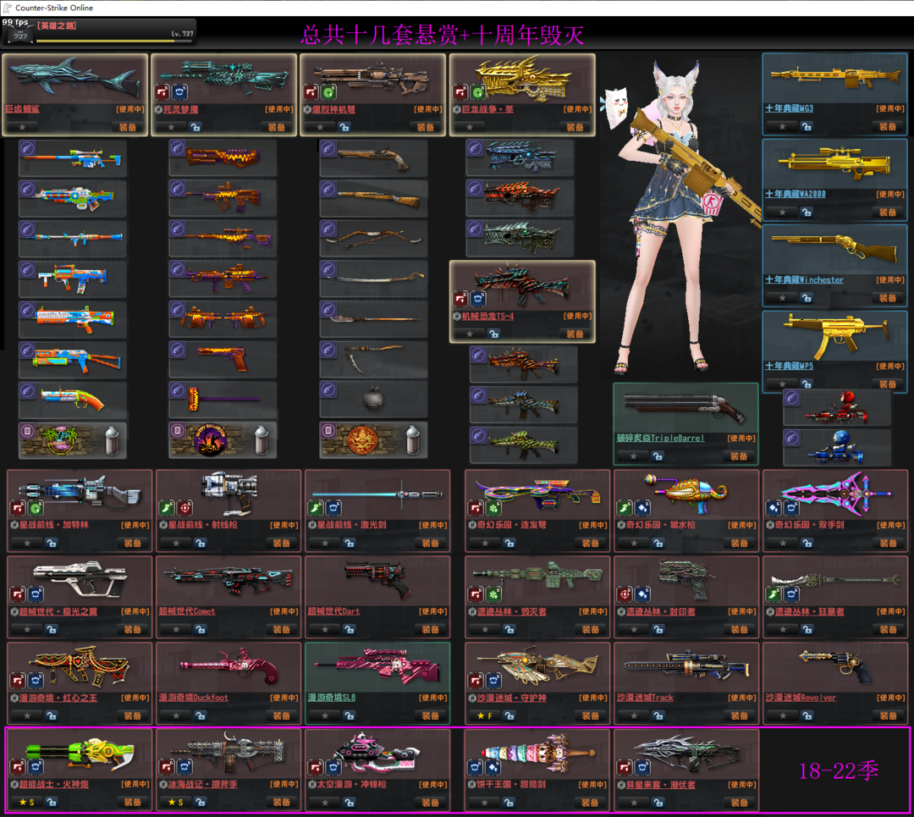The width and height of the screenshot is (914, 817).
Task: Click the lock icon on the 机械恐龙TS-4 card
Action: pyautogui.click(x=493, y=334)
